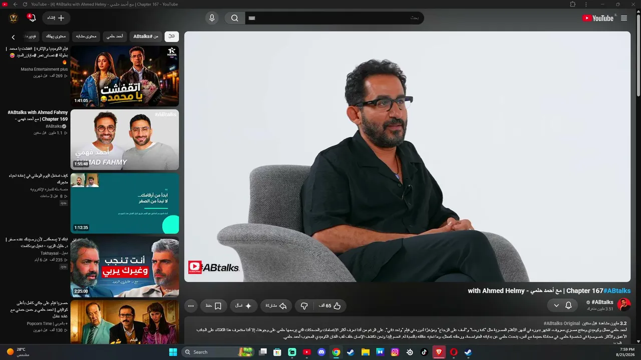Viewport: 641px width, 360px height.
Task: Show more filter chips with chevron arrow
Action: tap(14, 37)
